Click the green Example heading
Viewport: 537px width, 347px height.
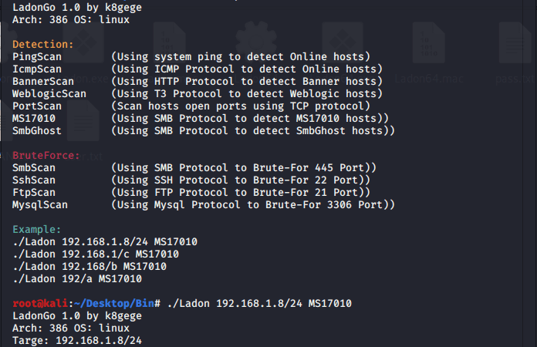(x=36, y=230)
